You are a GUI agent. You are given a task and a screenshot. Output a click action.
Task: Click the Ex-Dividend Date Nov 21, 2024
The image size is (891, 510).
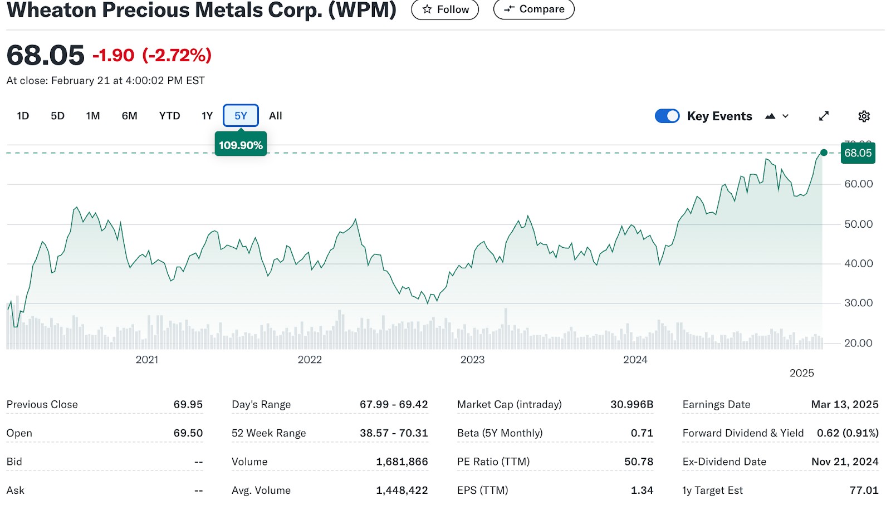click(x=845, y=462)
